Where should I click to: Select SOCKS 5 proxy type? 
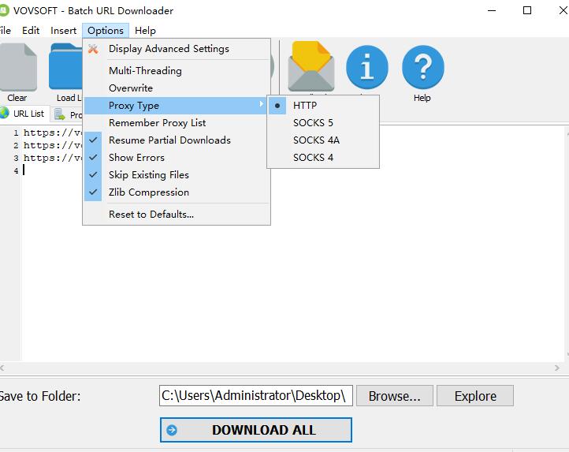pos(324,123)
